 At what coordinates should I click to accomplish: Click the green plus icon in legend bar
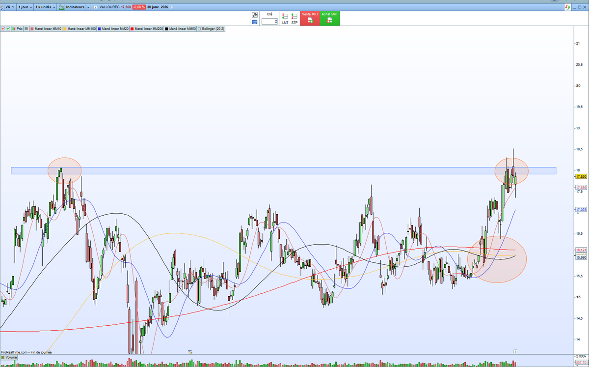point(8,29)
